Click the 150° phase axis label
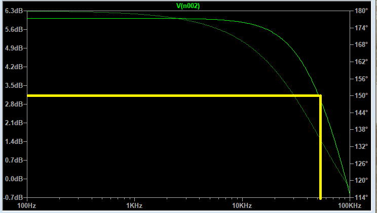 [361, 95]
